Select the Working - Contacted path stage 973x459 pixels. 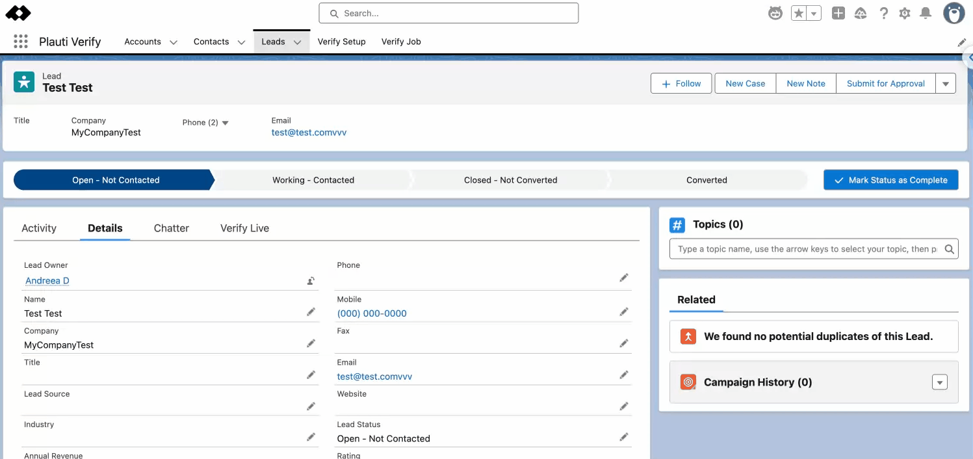click(313, 180)
